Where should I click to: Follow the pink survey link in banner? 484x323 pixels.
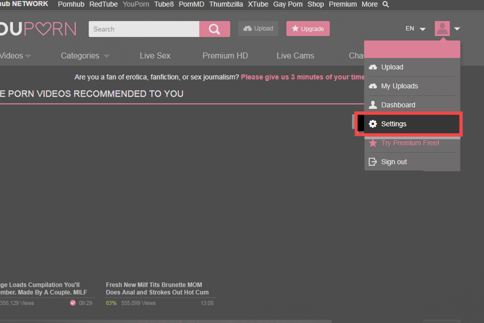[302, 77]
